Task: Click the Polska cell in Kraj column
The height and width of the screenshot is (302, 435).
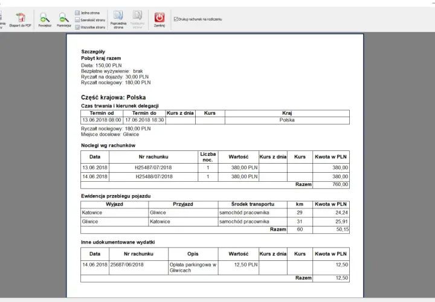Action: tap(287, 120)
